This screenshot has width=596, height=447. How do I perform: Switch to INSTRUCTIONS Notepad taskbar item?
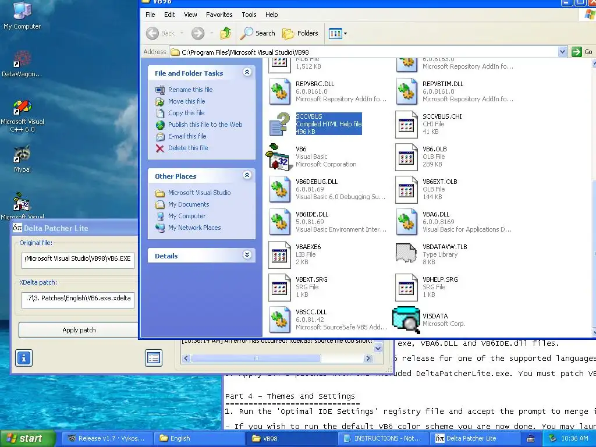[x=384, y=439]
